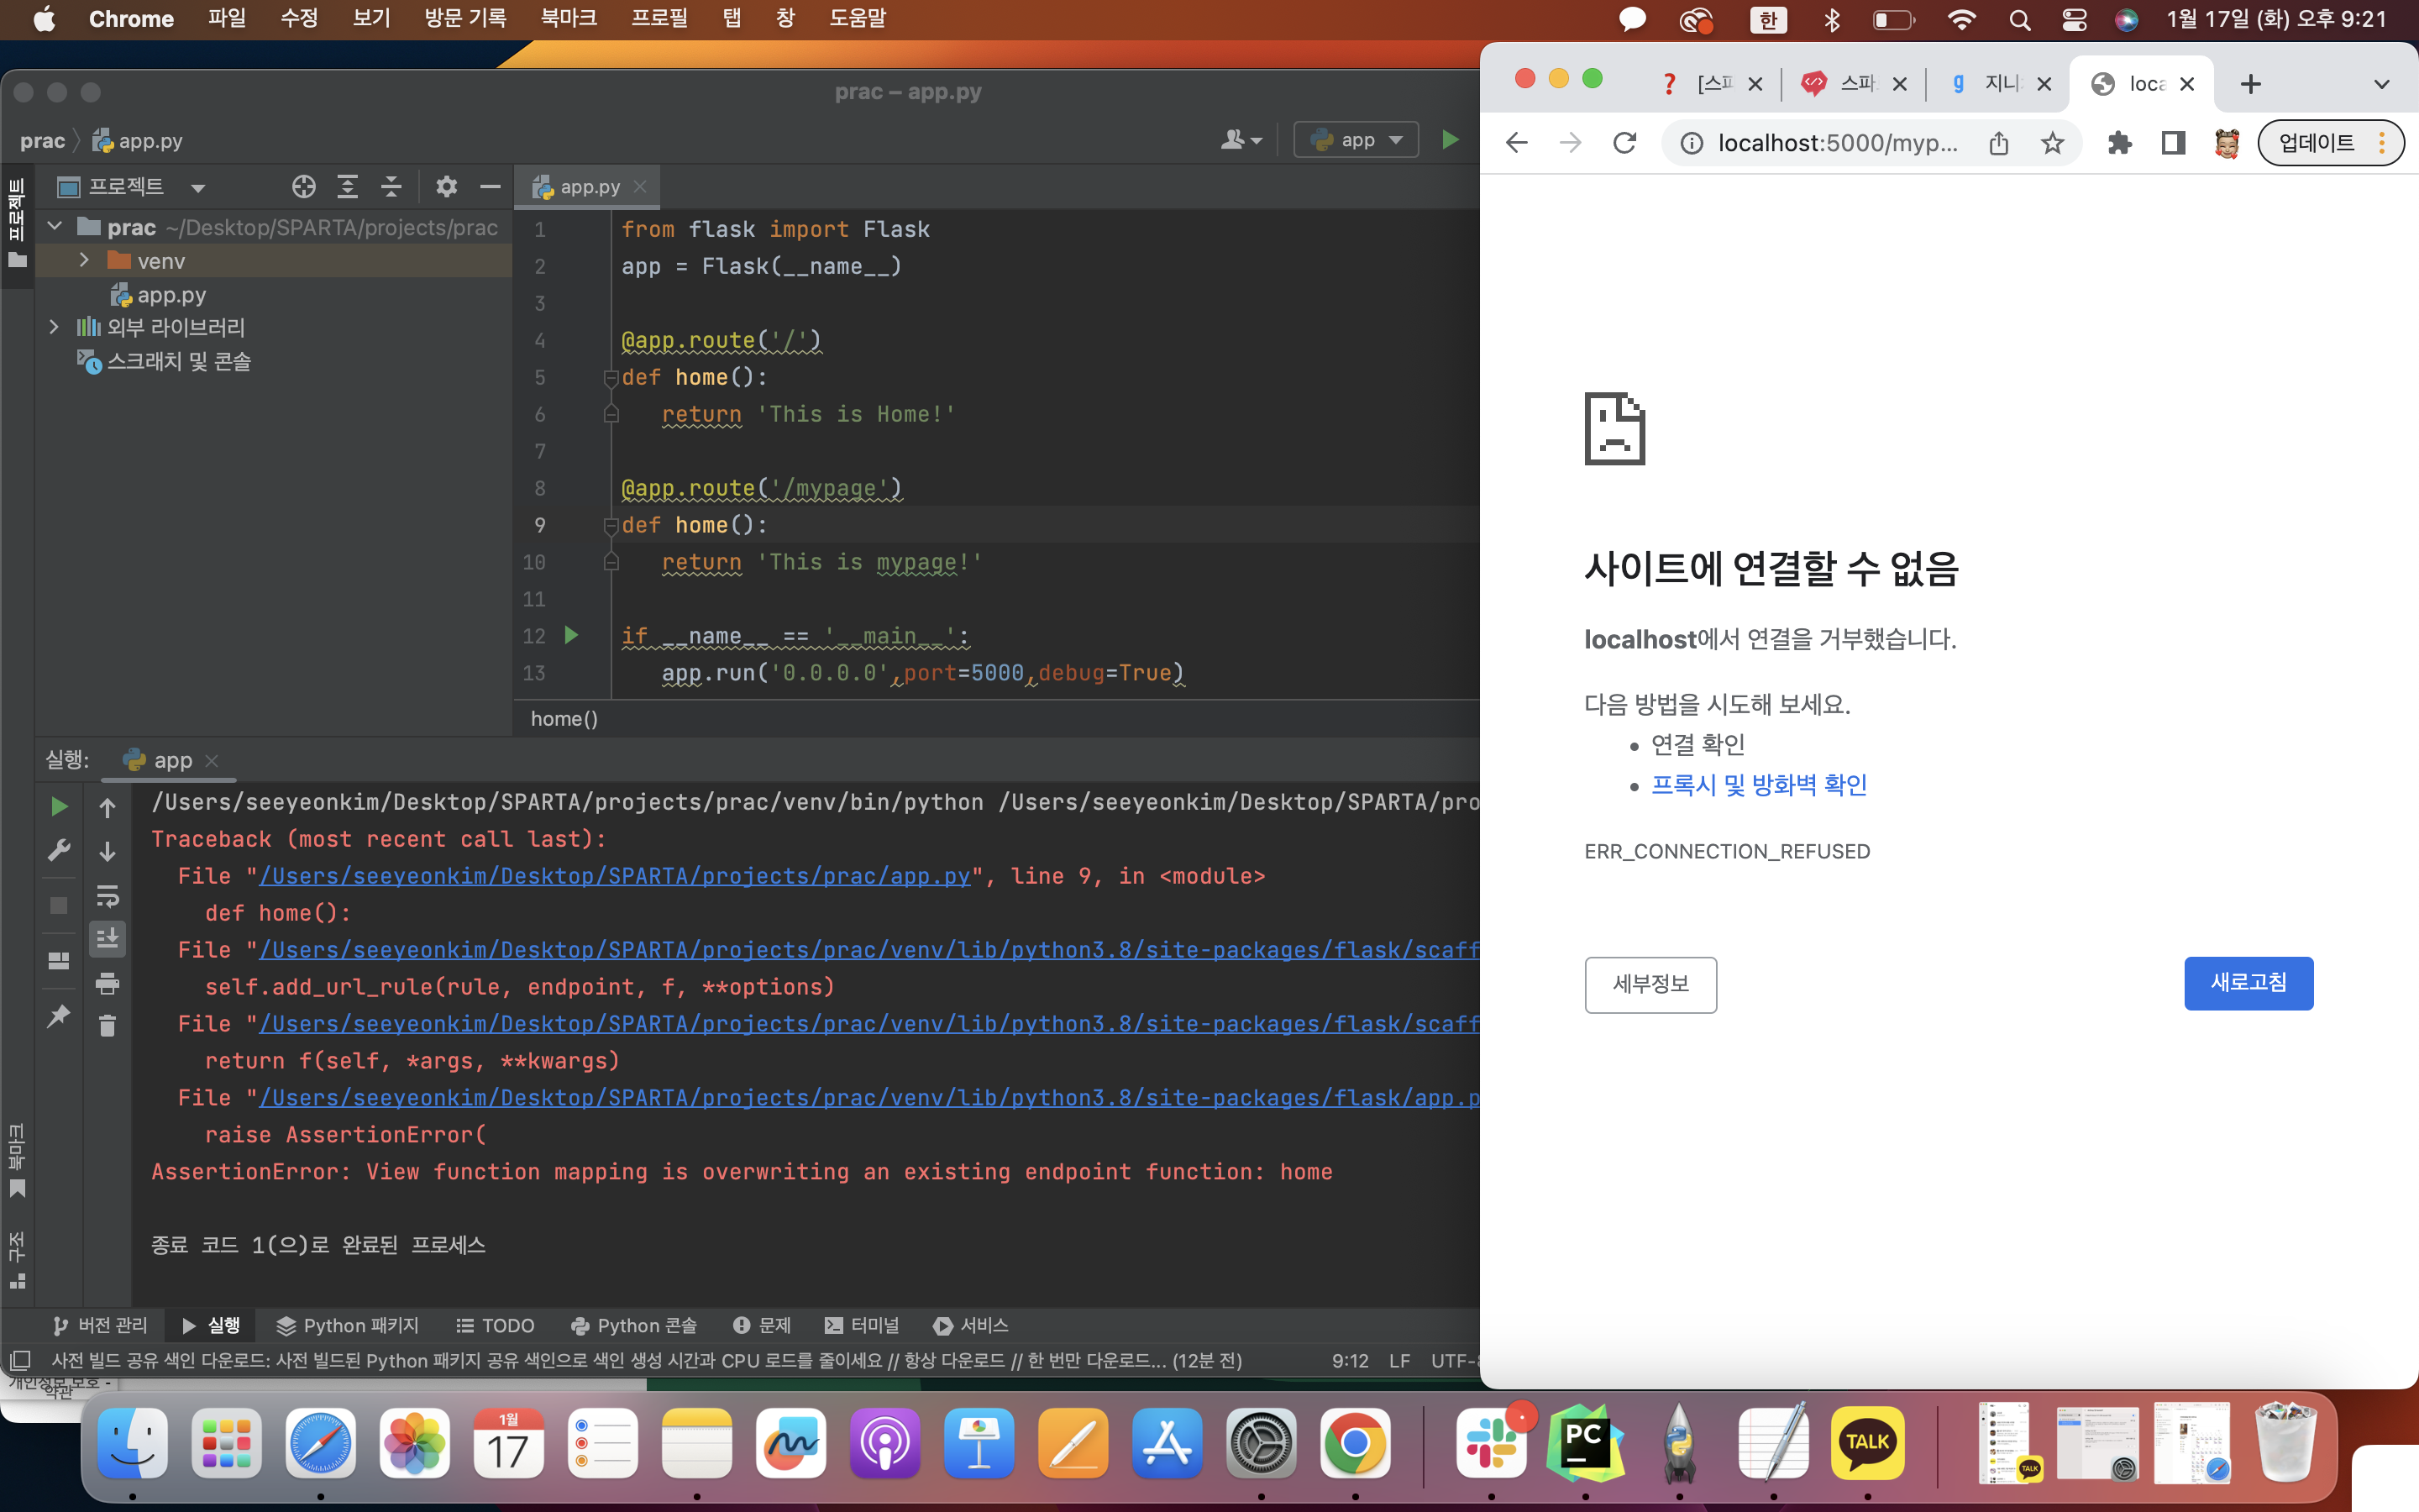Toggle Chrome side panel
Viewport: 2419px width, 1512px height.
[x=2173, y=143]
